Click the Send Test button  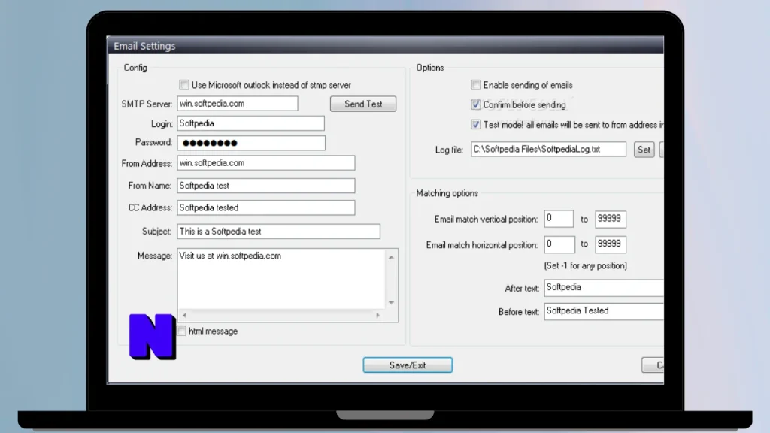[363, 104]
